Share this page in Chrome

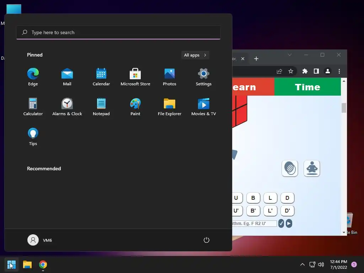(279, 71)
